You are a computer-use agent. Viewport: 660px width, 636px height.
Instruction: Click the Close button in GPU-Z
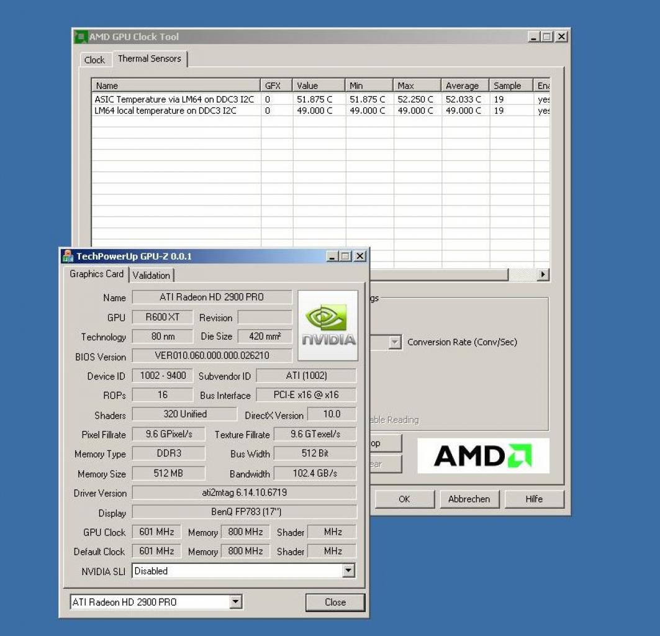coord(335,602)
